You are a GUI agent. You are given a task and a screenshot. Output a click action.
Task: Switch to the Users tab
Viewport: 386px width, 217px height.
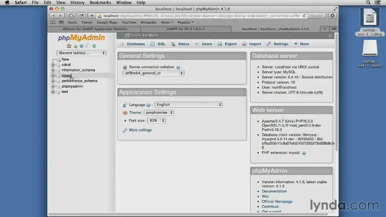point(203,44)
